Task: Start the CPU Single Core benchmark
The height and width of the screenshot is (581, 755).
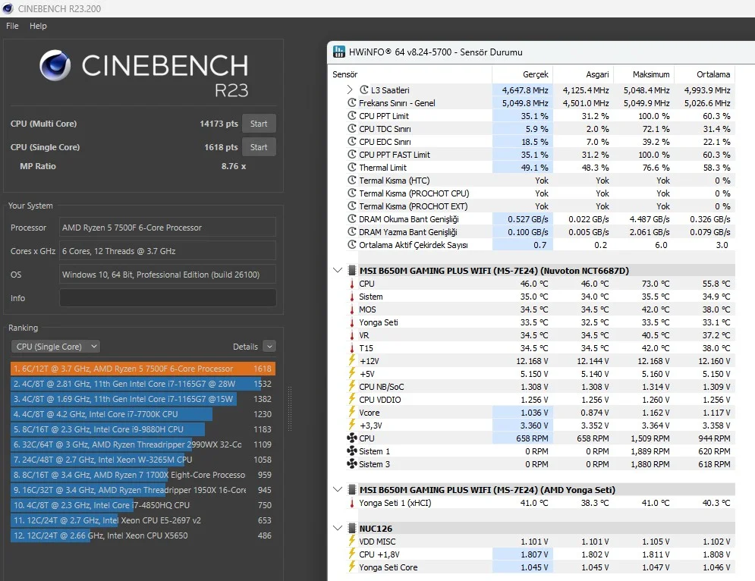Action: pyautogui.click(x=259, y=147)
